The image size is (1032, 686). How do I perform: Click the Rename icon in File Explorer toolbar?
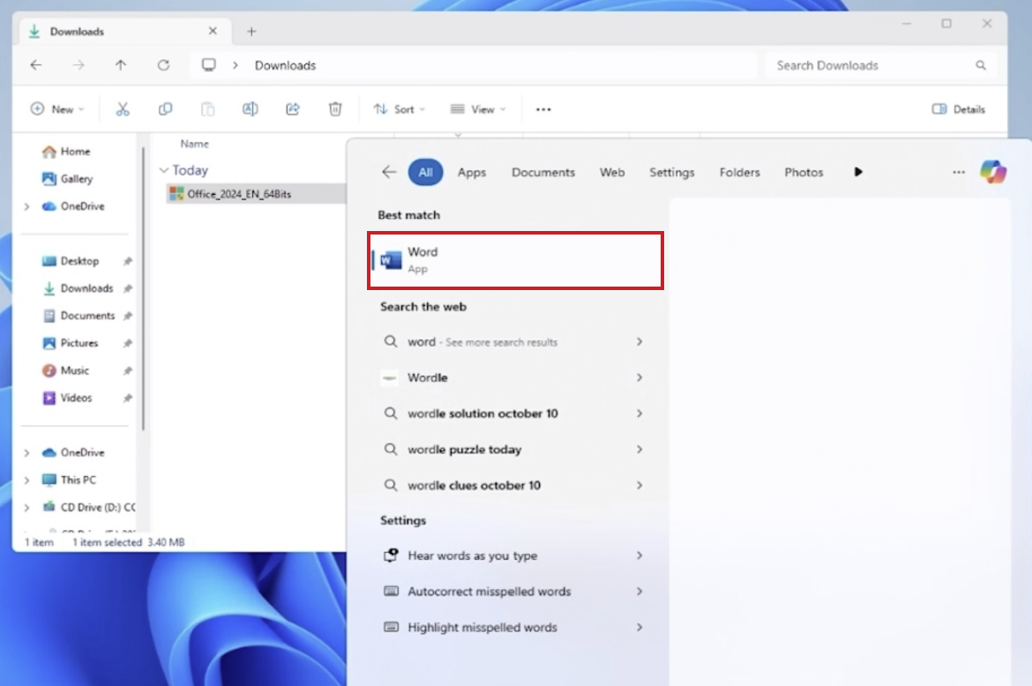coord(251,109)
